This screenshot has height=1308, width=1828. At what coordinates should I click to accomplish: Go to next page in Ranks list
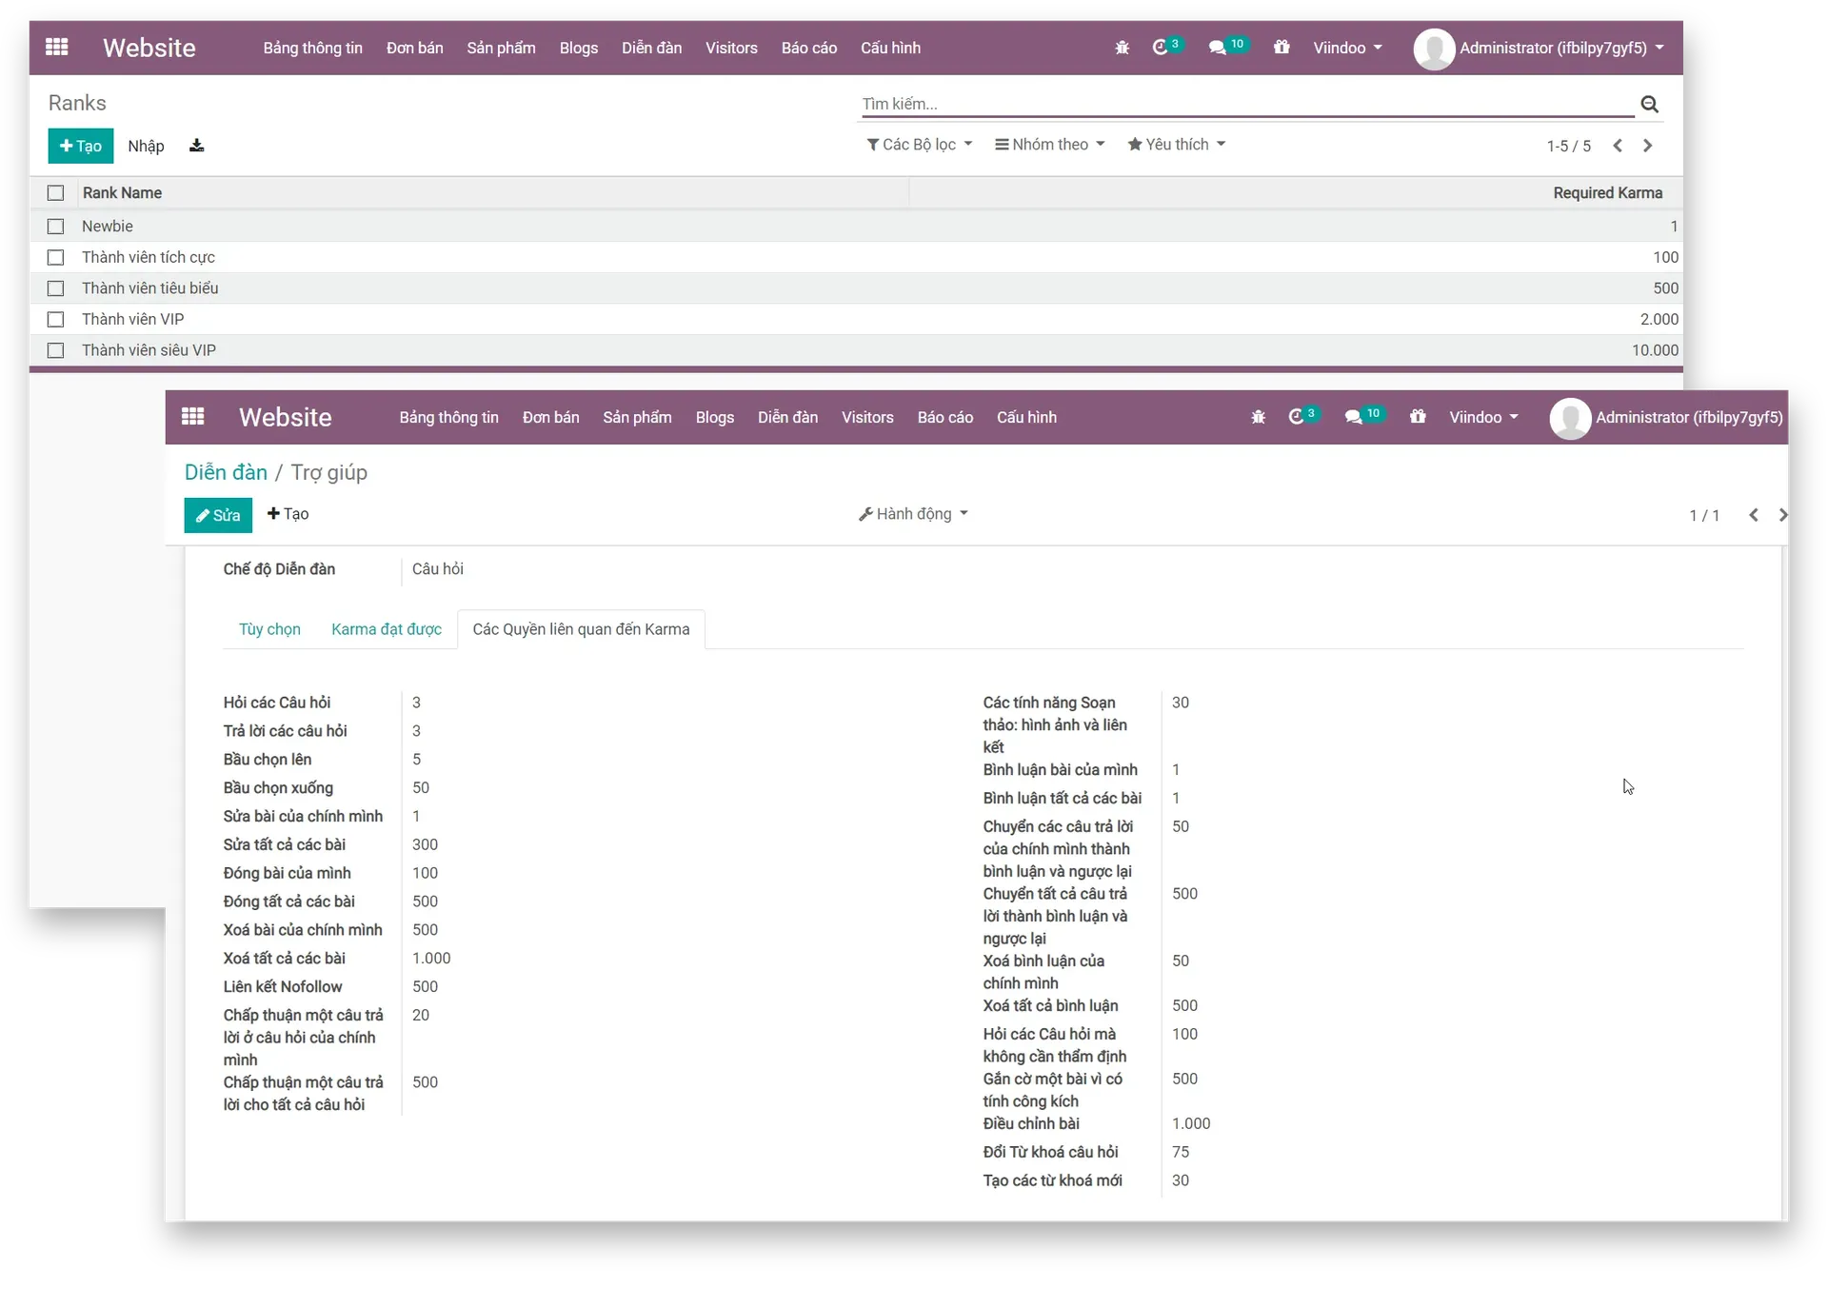point(1648,146)
